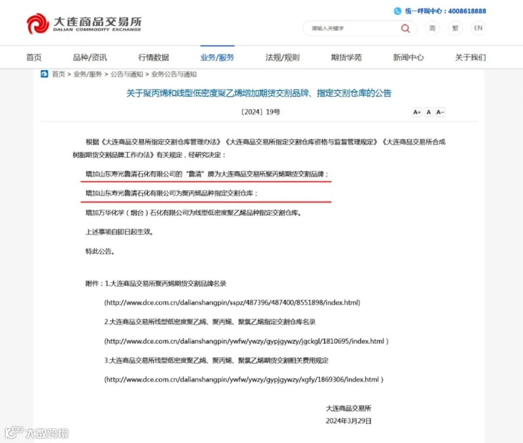Click the text 上述事项自即日起生效
This screenshot has height=443, width=523.
click(x=119, y=232)
